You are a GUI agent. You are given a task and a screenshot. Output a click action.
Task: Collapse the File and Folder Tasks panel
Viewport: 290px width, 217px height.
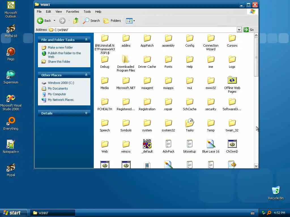86,40
